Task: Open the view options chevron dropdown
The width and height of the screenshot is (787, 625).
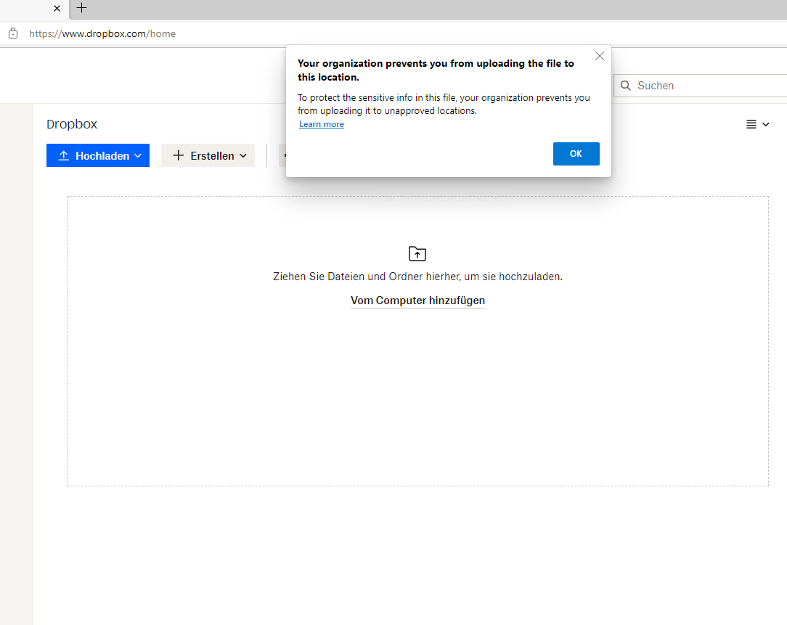Action: 766,125
